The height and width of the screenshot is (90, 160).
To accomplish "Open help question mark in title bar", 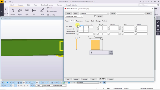I will coord(140,2).
